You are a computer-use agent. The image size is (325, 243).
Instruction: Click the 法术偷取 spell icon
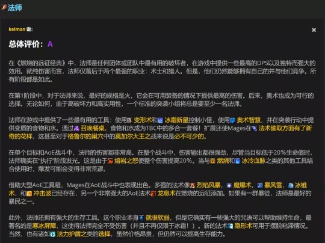coord(254,129)
